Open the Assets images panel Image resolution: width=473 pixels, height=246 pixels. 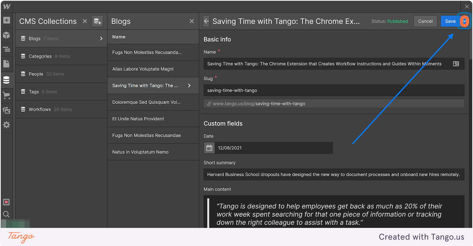(6, 110)
